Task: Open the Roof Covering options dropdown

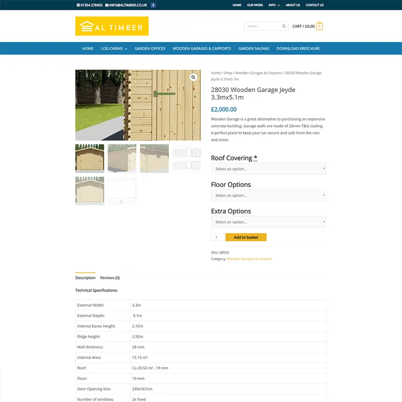Action: 268,168
